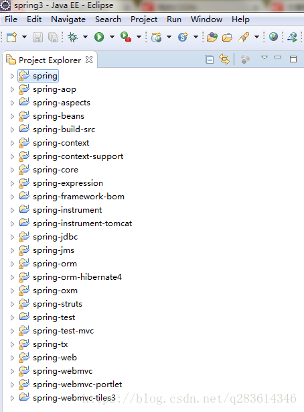Select the spring-instrument-tomcat project
The image size is (304, 412).
[x=82, y=223]
